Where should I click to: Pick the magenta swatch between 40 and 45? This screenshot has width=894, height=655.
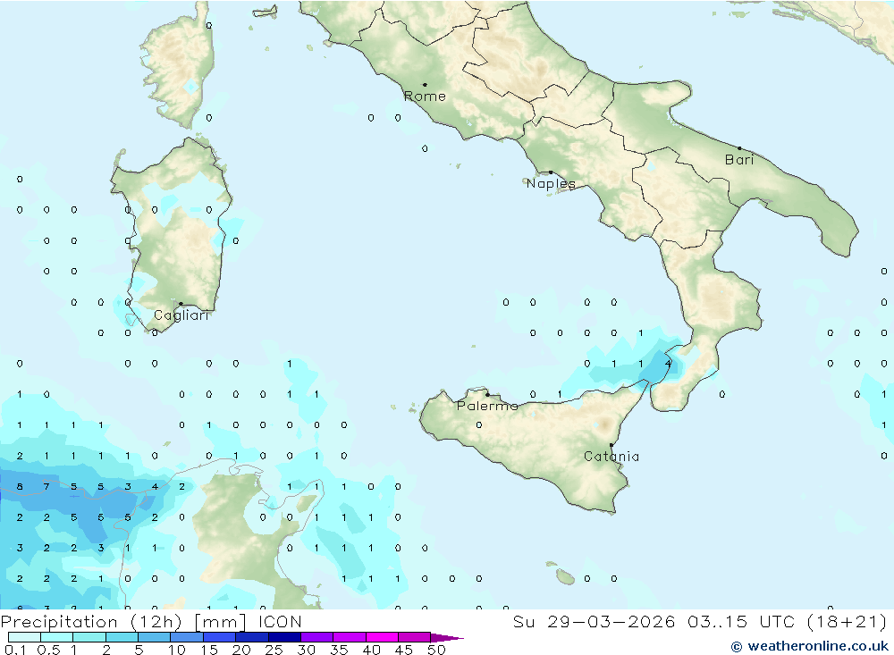[382, 637]
